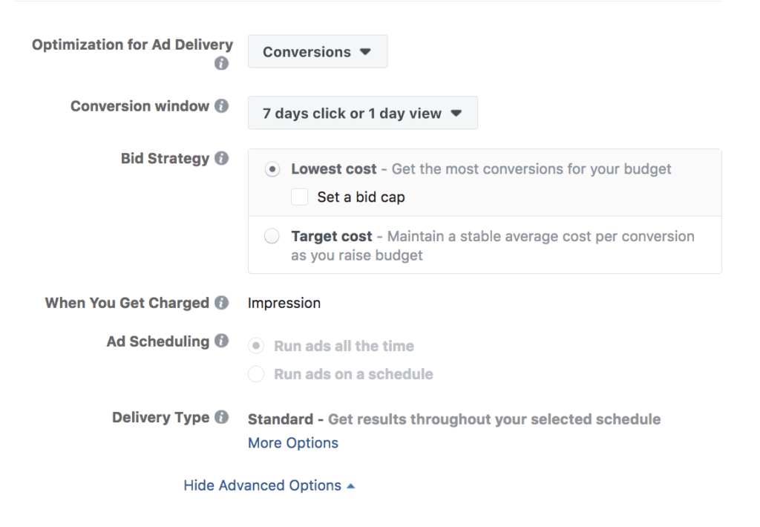The width and height of the screenshot is (760, 527).
Task: Collapse with Hide Advanced Options
Action: [x=269, y=485]
